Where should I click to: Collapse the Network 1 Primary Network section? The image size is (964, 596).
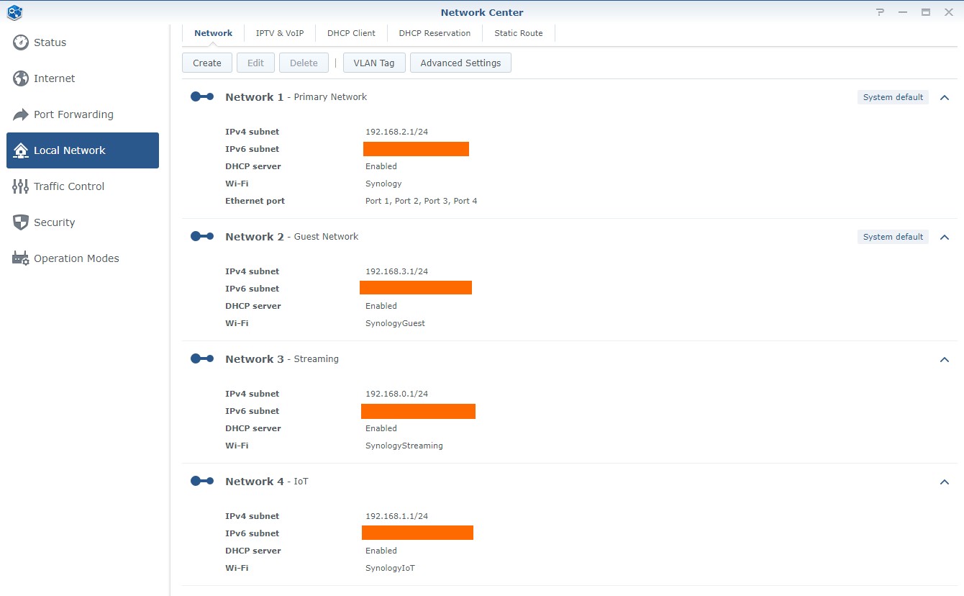tap(945, 97)
